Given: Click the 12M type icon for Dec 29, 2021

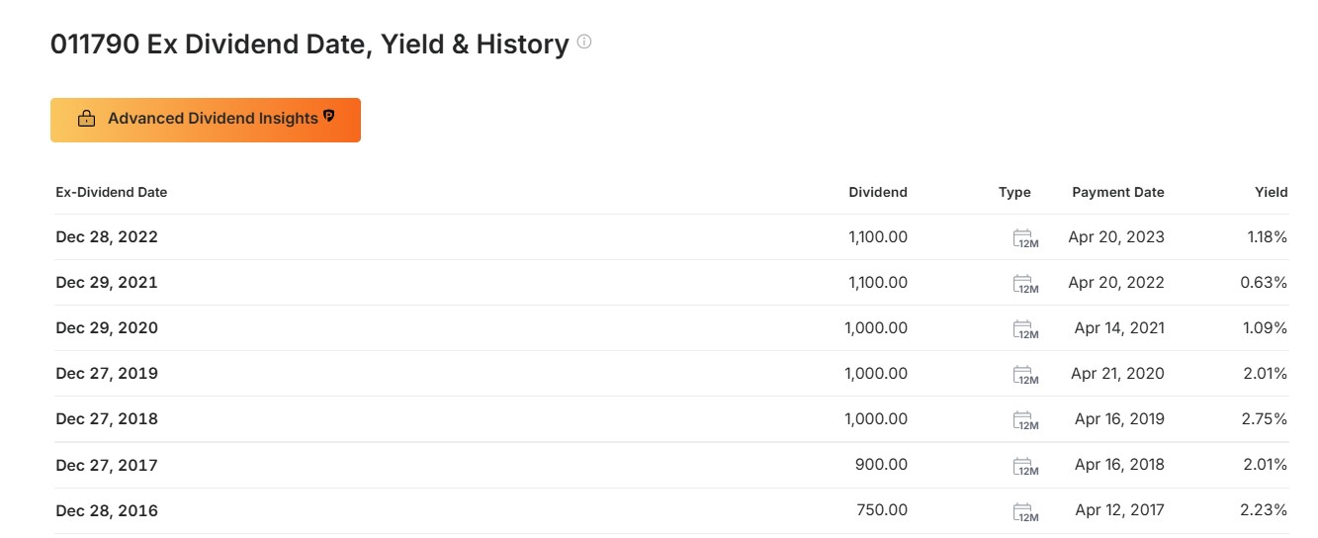Looking at the screenshot, I should pyautogui.click(x=1025, y=284).
